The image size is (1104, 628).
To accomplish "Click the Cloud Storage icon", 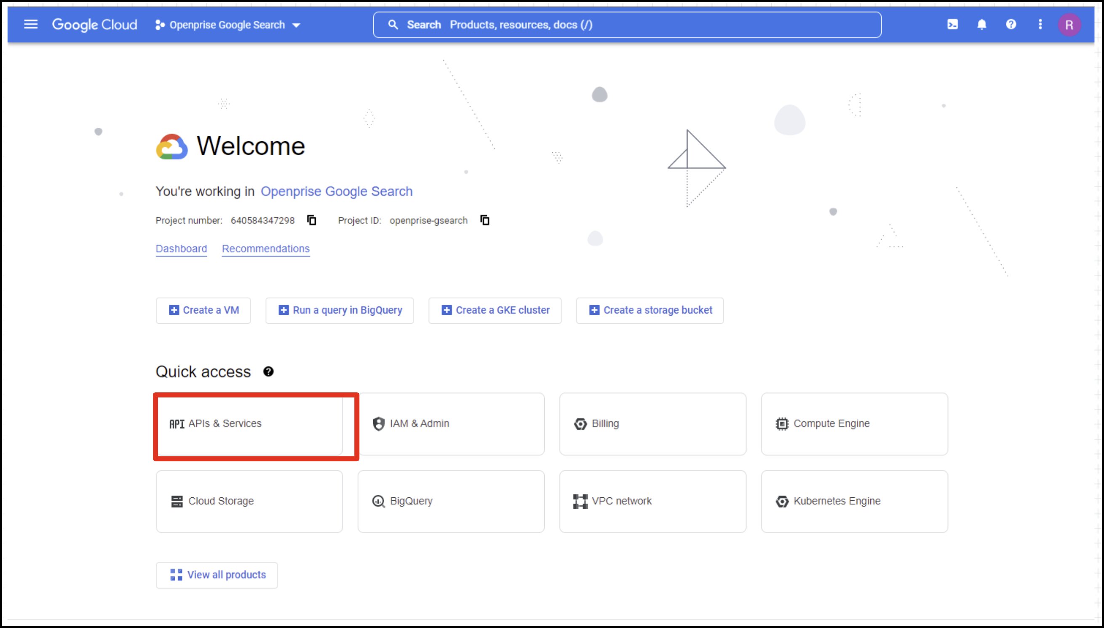I will tap(176, 501).
